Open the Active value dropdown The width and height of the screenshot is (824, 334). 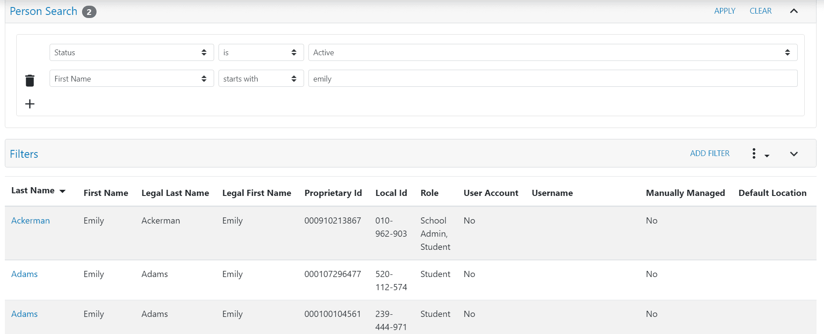[x=553, y=53]
